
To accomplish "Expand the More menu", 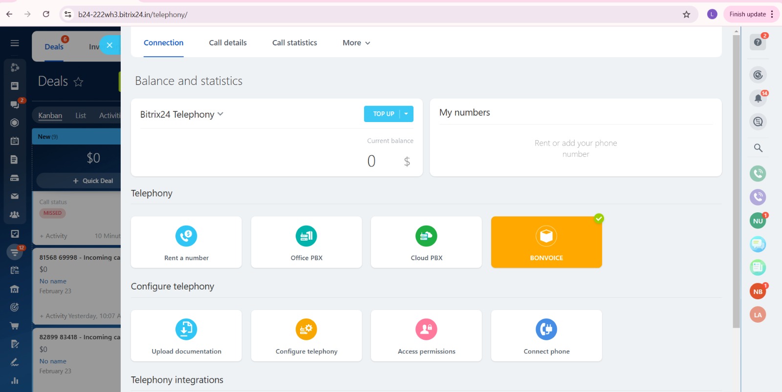I will [x=356, y=43].
